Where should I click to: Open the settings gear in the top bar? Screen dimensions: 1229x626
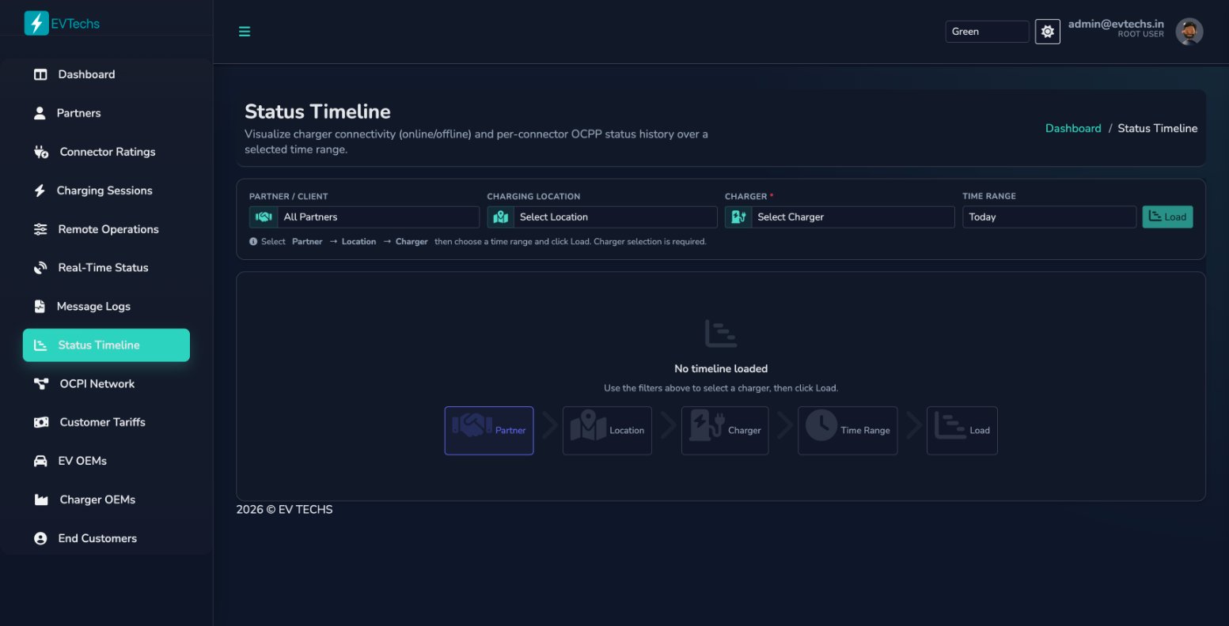coord(1046,31)
